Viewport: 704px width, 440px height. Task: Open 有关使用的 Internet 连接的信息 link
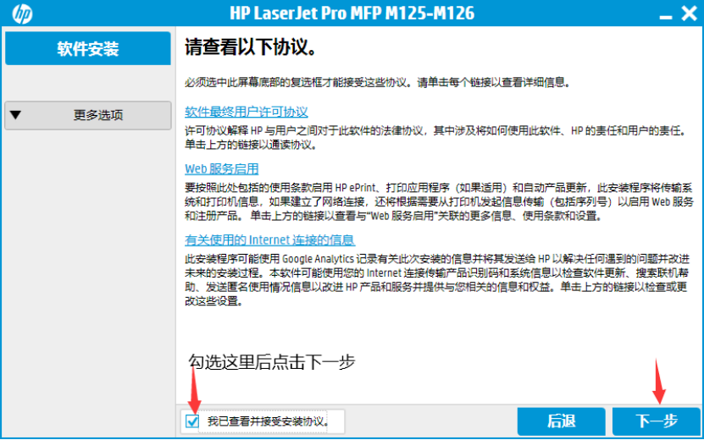269,240
